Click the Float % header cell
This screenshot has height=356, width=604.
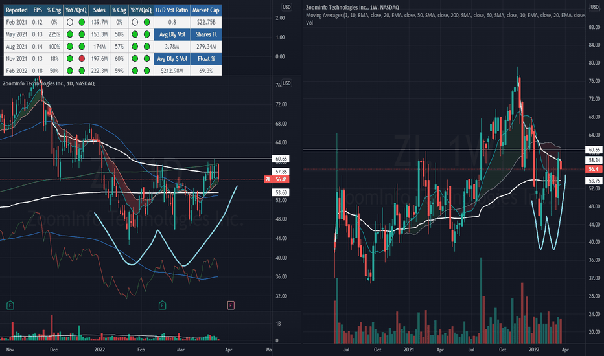[206, 58]
